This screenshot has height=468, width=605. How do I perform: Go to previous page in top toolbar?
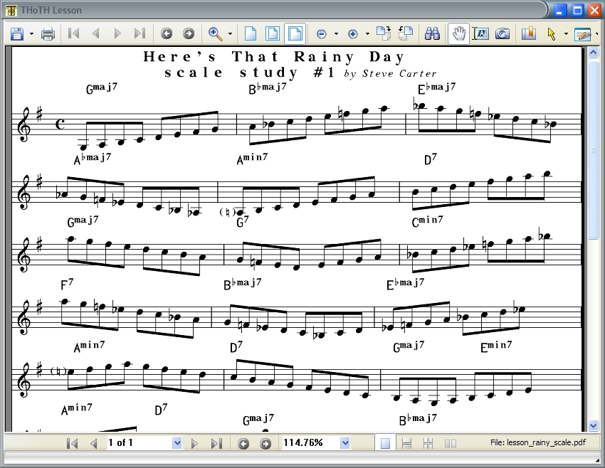point(95,33)
